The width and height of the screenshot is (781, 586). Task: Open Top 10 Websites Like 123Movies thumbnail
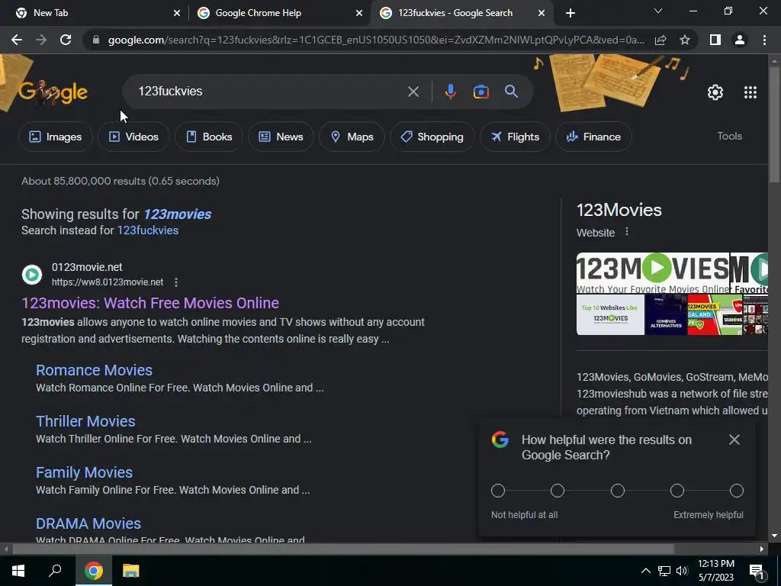[x=610, y=315]
